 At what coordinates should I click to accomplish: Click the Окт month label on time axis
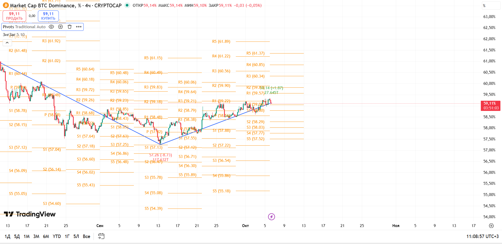click(x=245, y=226)
